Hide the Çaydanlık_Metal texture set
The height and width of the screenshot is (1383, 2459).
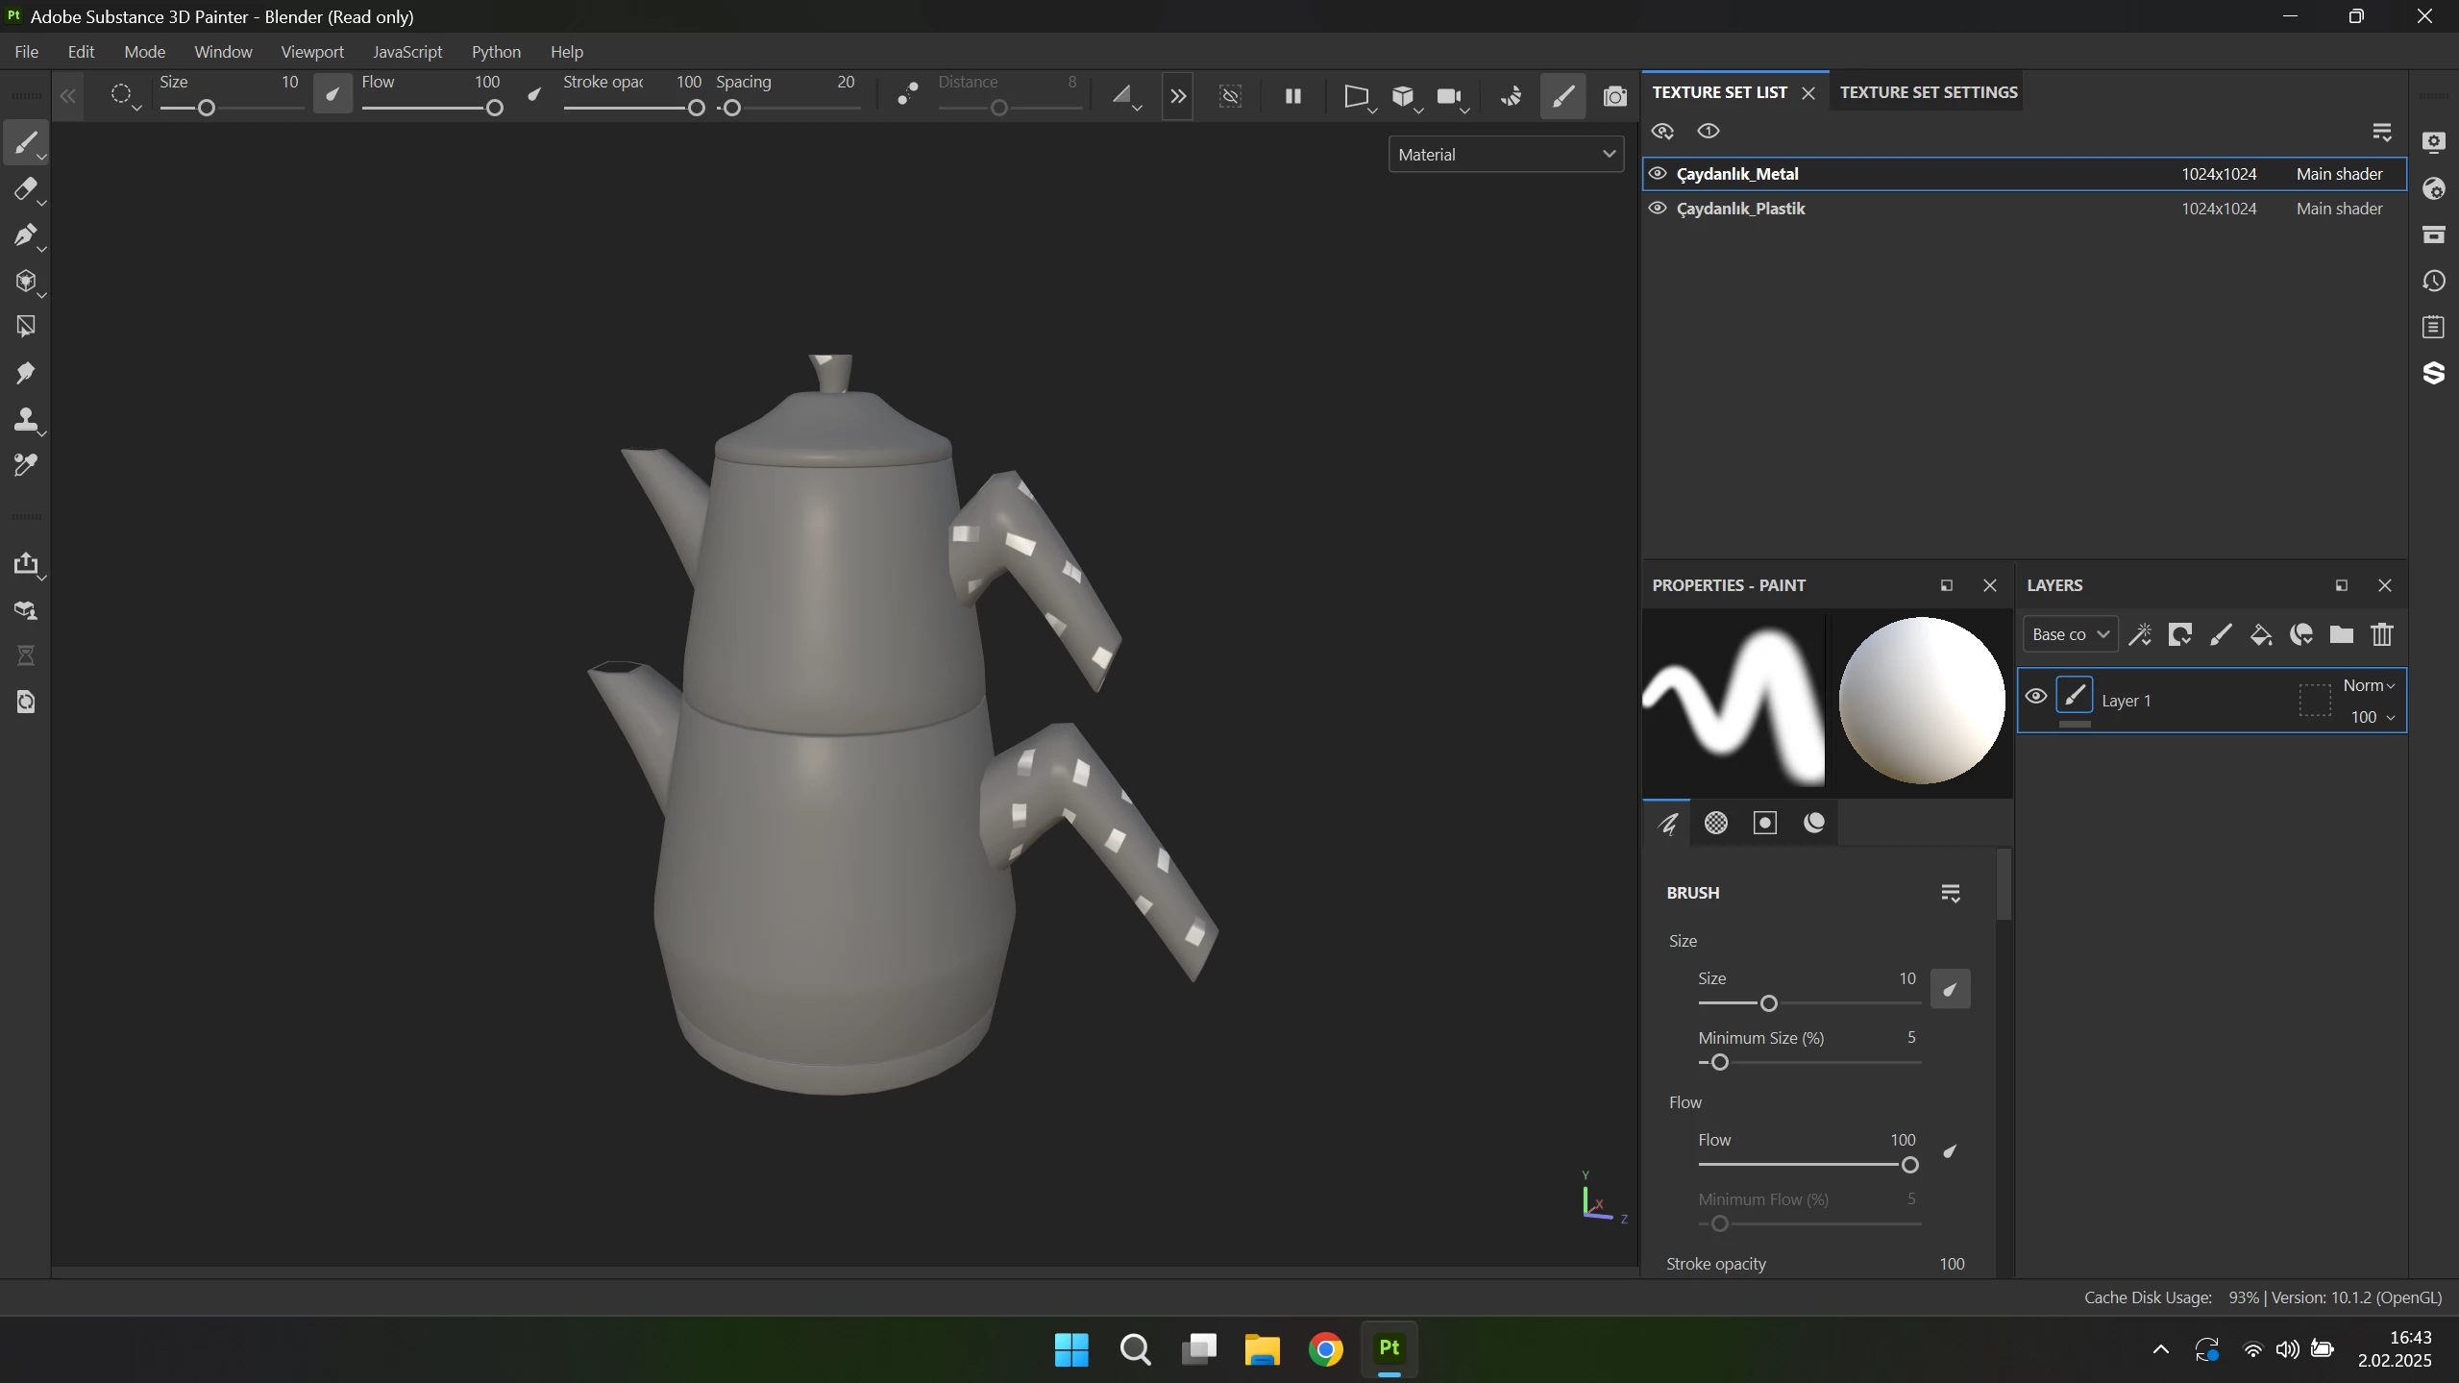[1658, 174]
